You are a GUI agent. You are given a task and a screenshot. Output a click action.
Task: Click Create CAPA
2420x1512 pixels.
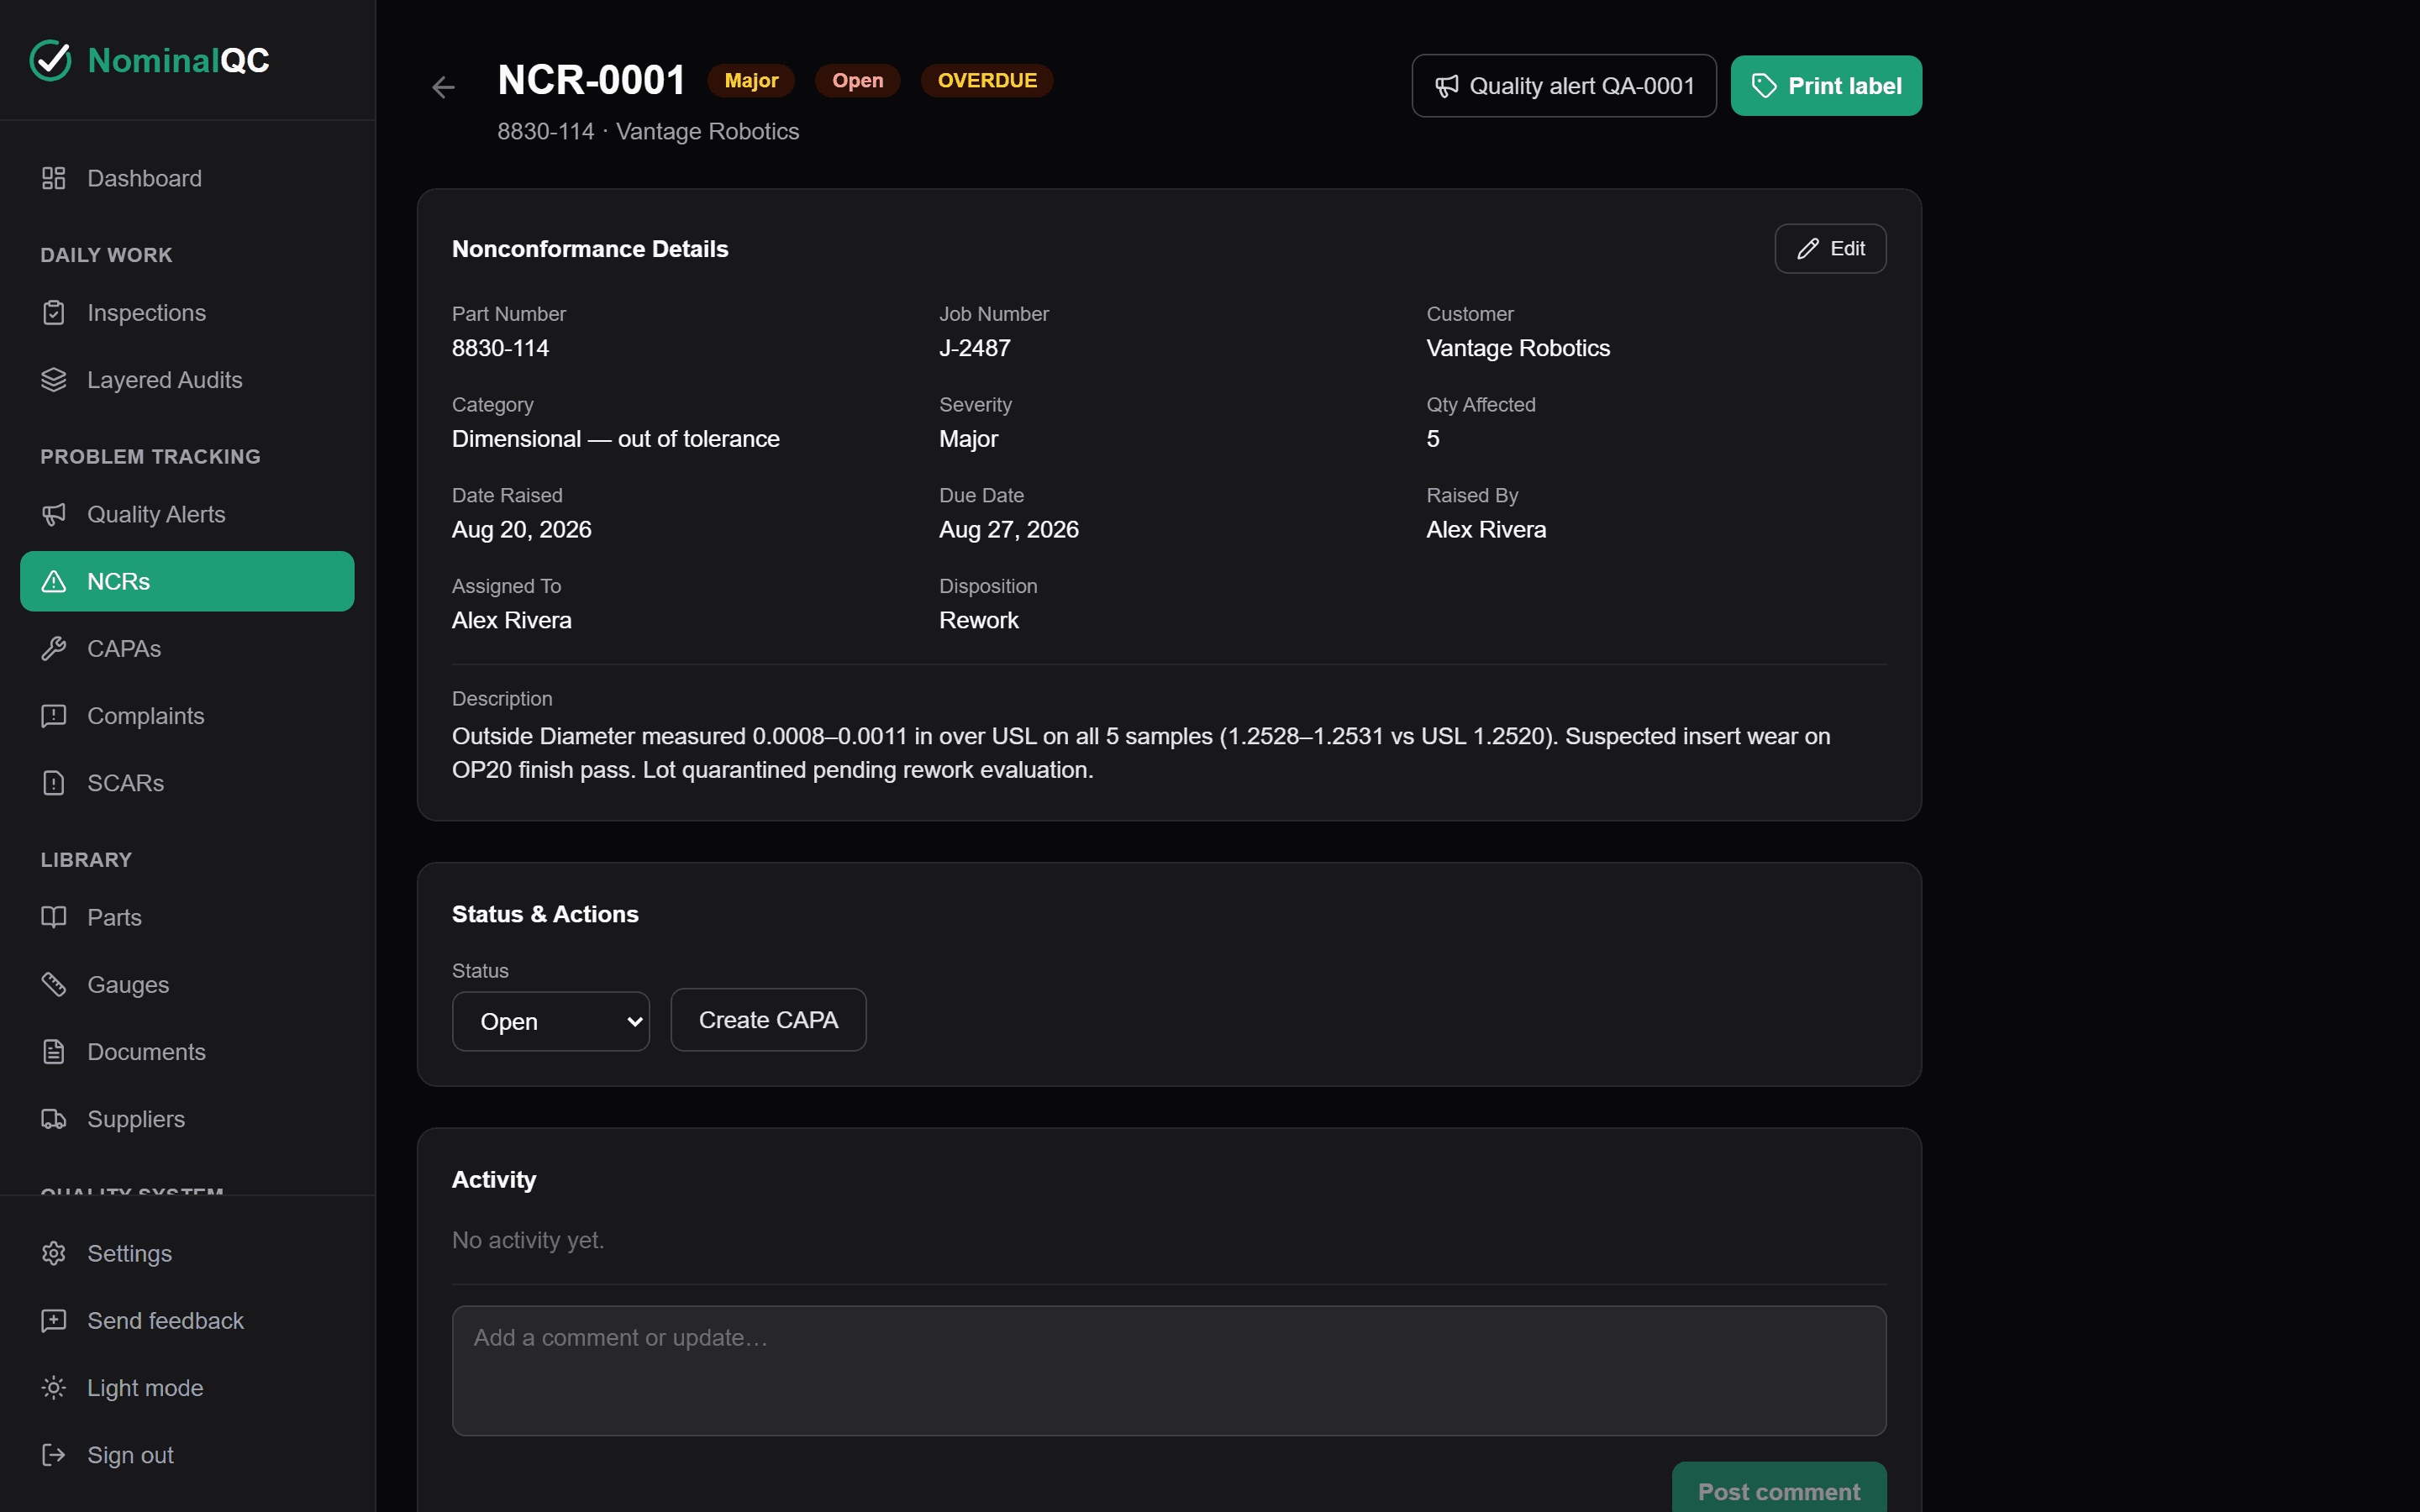tap(768, 1020)
